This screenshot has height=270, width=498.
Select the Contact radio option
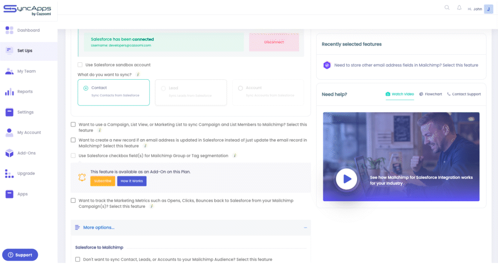coord(86,88)
